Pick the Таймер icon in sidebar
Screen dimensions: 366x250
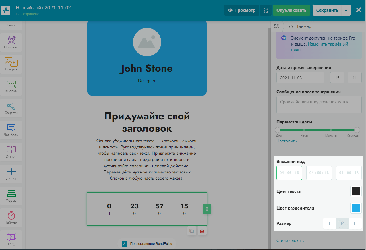coord(11,217)
